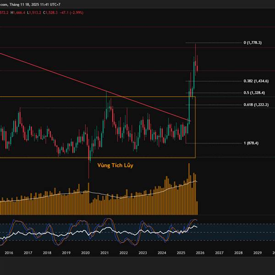
Task: Click the 2020 label on time axis
Action: pyautogui.click(x=85, y=253)
